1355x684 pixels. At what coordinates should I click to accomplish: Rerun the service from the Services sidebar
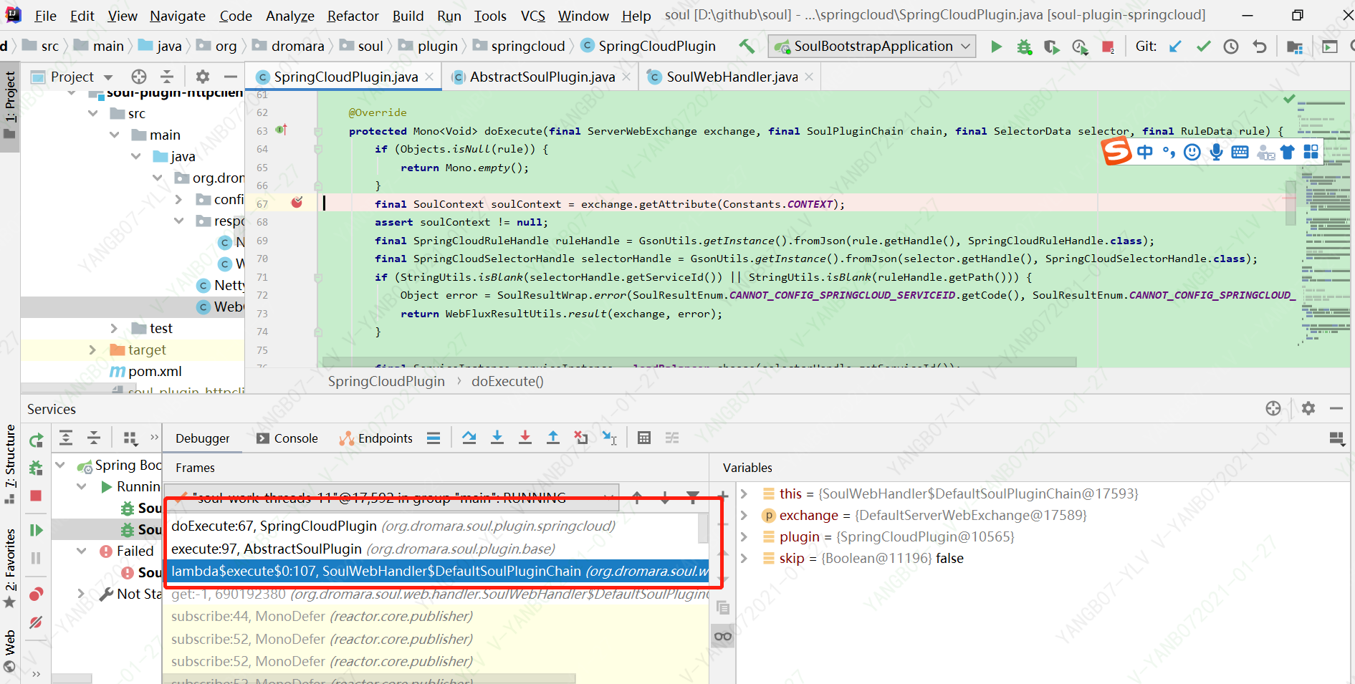click(36, 440)
